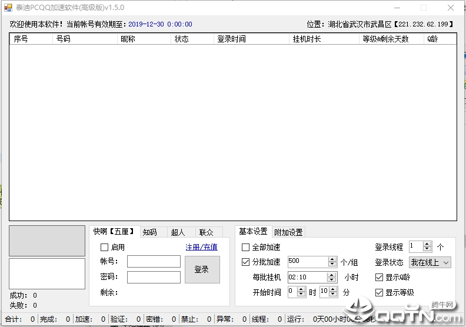Screen dimensions: 466x327
Task: Decrease 个/组 batch size down arrow
Action: pyautogui.click(x=332, y=265)
